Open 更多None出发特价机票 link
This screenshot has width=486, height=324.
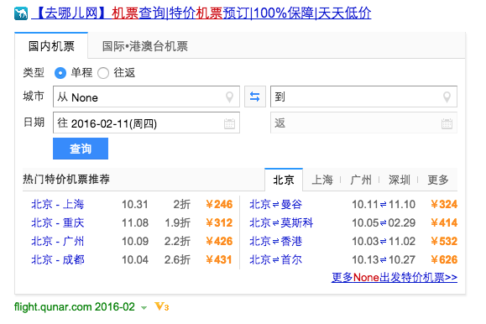tap(395, 277)
